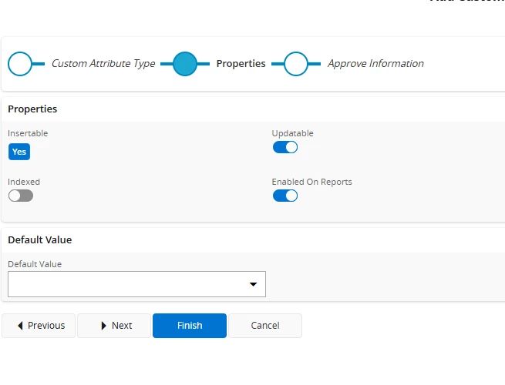
Task: Click the right arrow icon on Next
Action: coord(104,326)
